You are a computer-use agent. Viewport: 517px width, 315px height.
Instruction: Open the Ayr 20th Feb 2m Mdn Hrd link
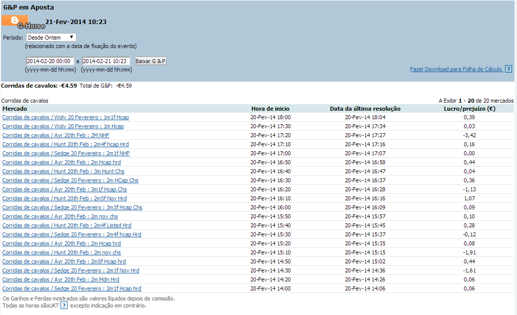coord(60,279)
